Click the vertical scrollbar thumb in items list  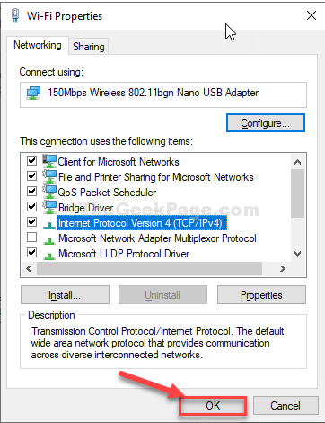coord(297,193)
